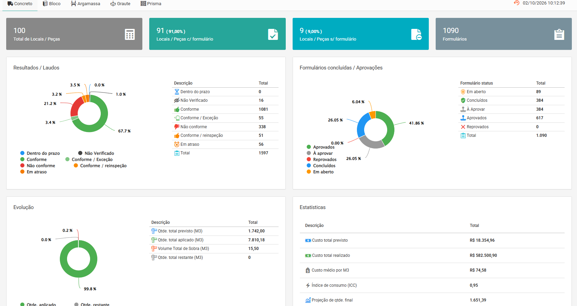Click the shield icon beside Em aberto status

463,92
